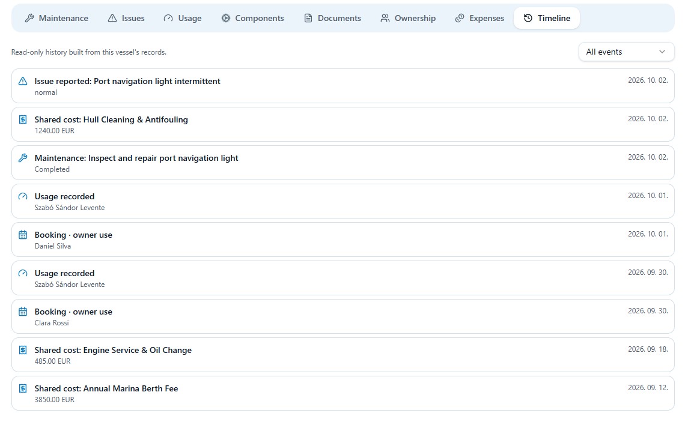Click 'Usage recorded' title dated 2026. 09. 30.
The width and height of the screenshot is (685, 428).
[64, 273]
